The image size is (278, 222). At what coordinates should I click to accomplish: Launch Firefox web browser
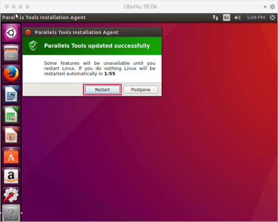pos(11,73)
